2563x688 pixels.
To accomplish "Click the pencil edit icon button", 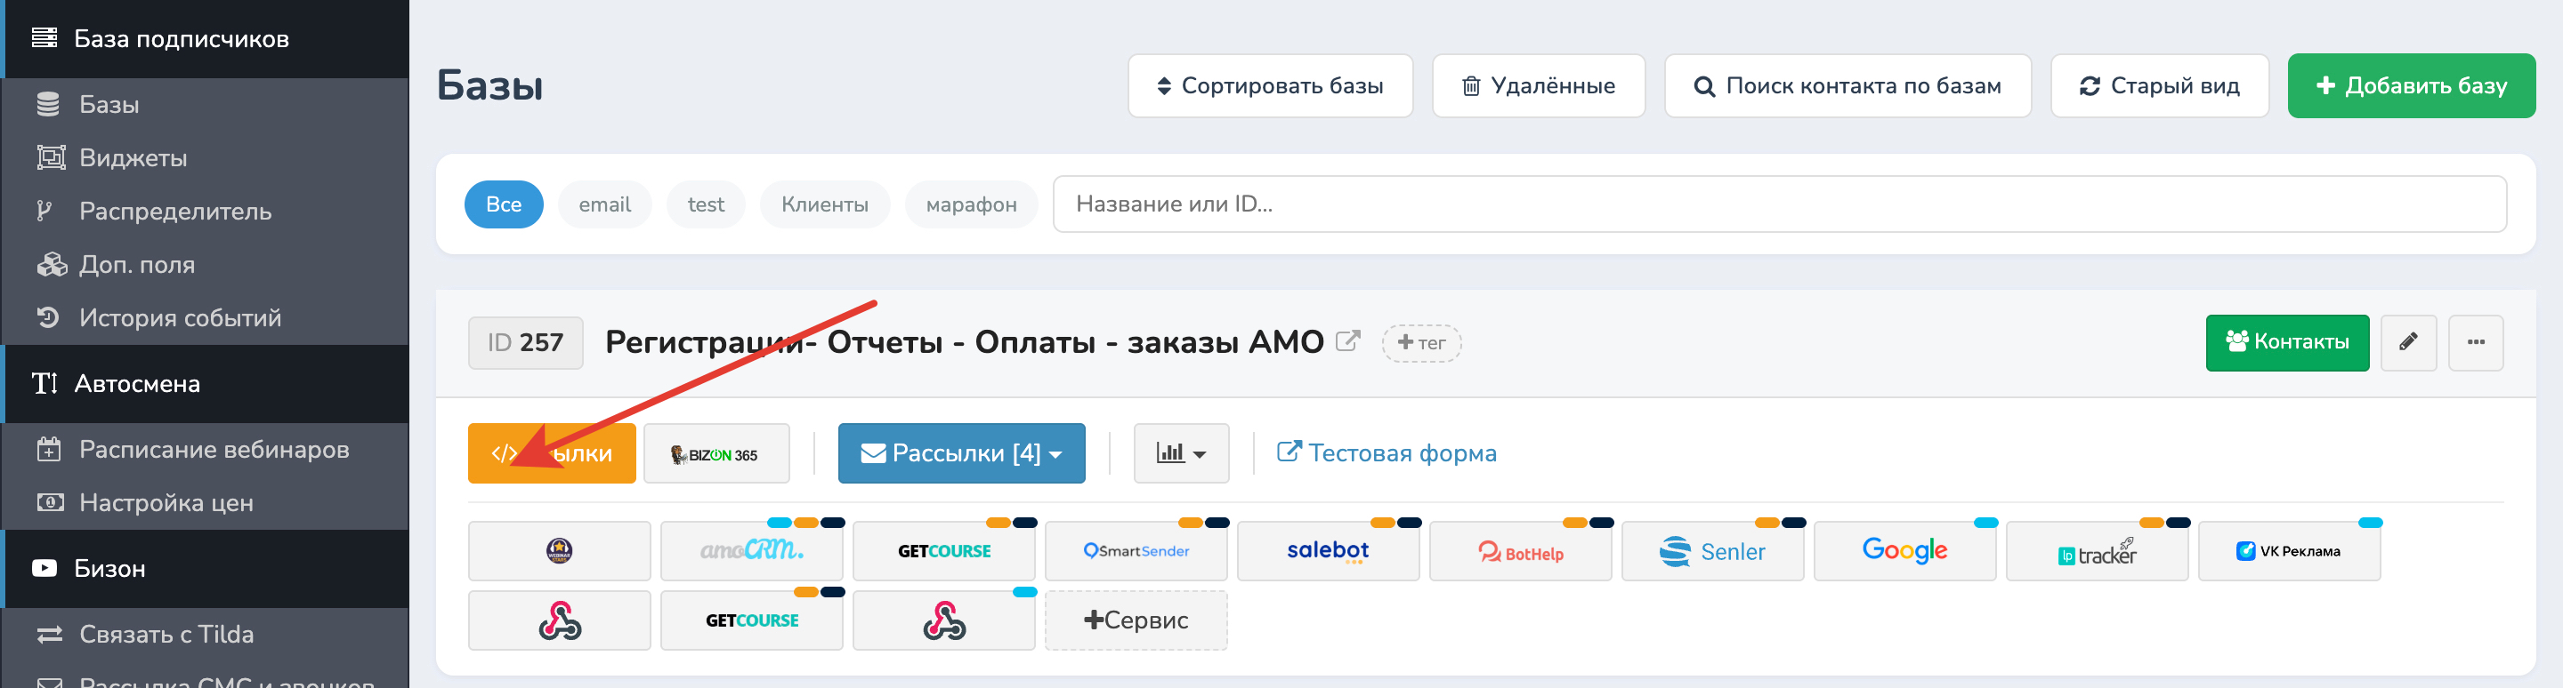I will pyautogui.click(x=2406, y=343).
